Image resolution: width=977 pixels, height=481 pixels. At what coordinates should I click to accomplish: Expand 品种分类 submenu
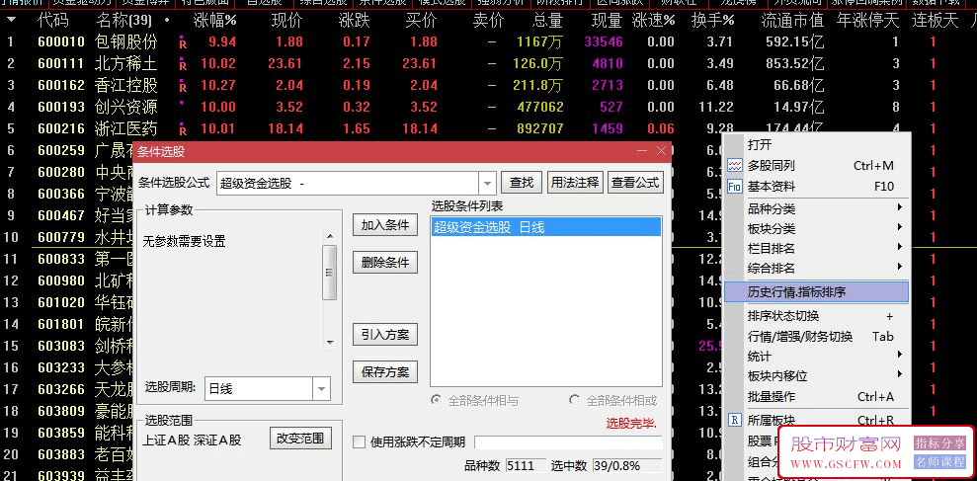(900, 207)
